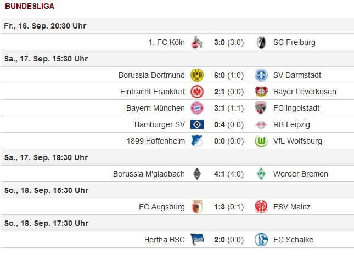This screenshot has height=261, width=354.
Task: Open the 1899 Hoffenheim team link
Action: coord(155,141)
